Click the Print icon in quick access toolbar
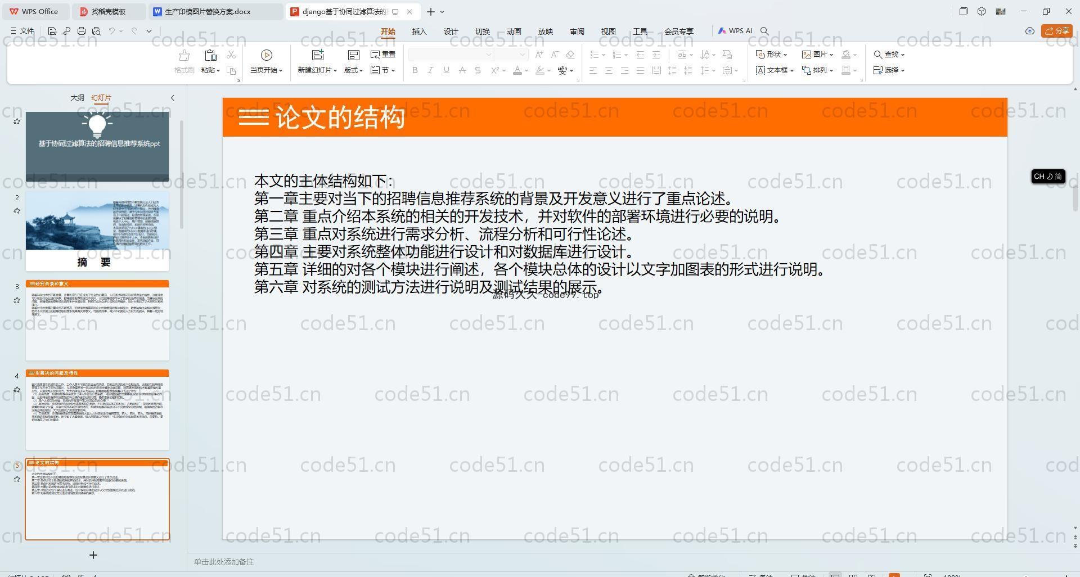 (82, 31)
